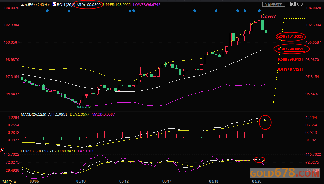Viewport: 324px width, 184px height.
Task: Click the DEA:1.0657 value
Action: [80, 114]
